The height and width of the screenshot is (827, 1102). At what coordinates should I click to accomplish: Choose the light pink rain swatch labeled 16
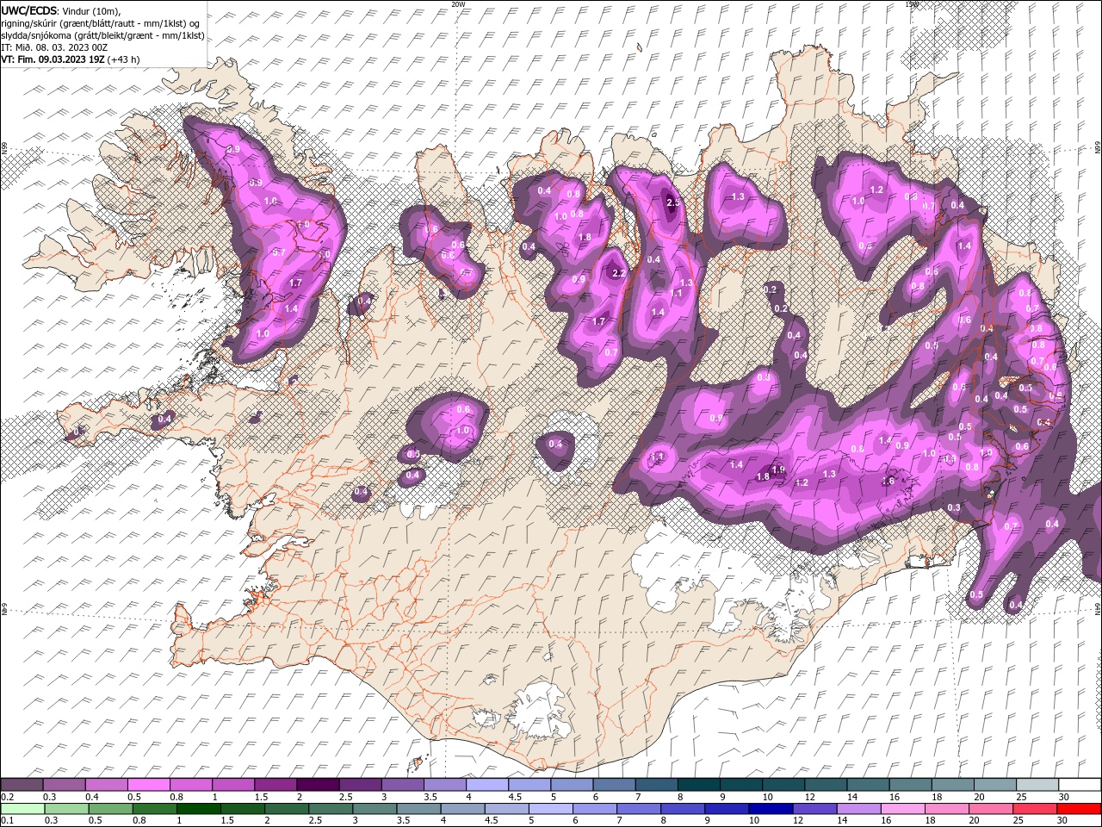point(902,809)
